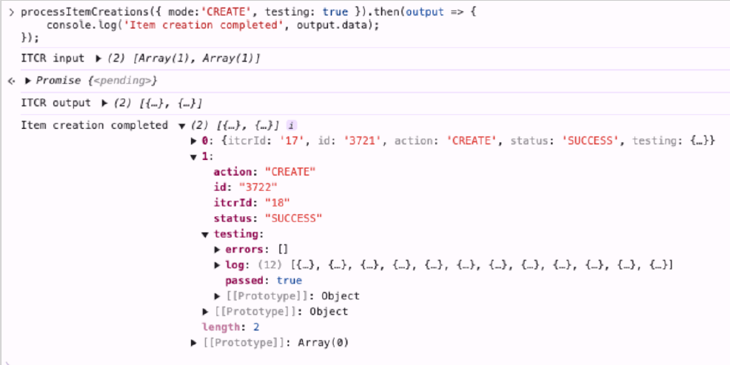Click the return value arrow icon
730x365 pixels.
pyautogui.click(x=12, y=81)
